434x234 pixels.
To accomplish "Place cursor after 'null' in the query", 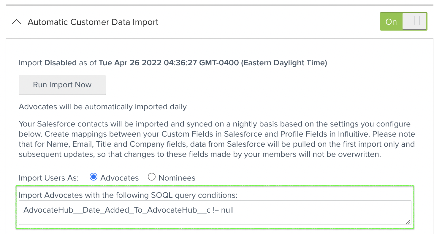I will point(234,210).
